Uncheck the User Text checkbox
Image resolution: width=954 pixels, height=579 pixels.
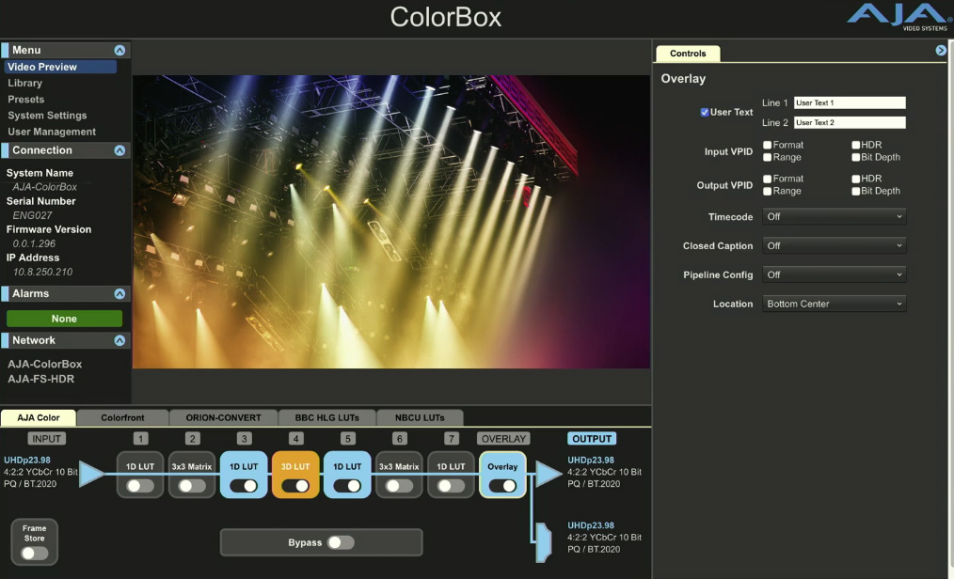(x=705, y=113)
